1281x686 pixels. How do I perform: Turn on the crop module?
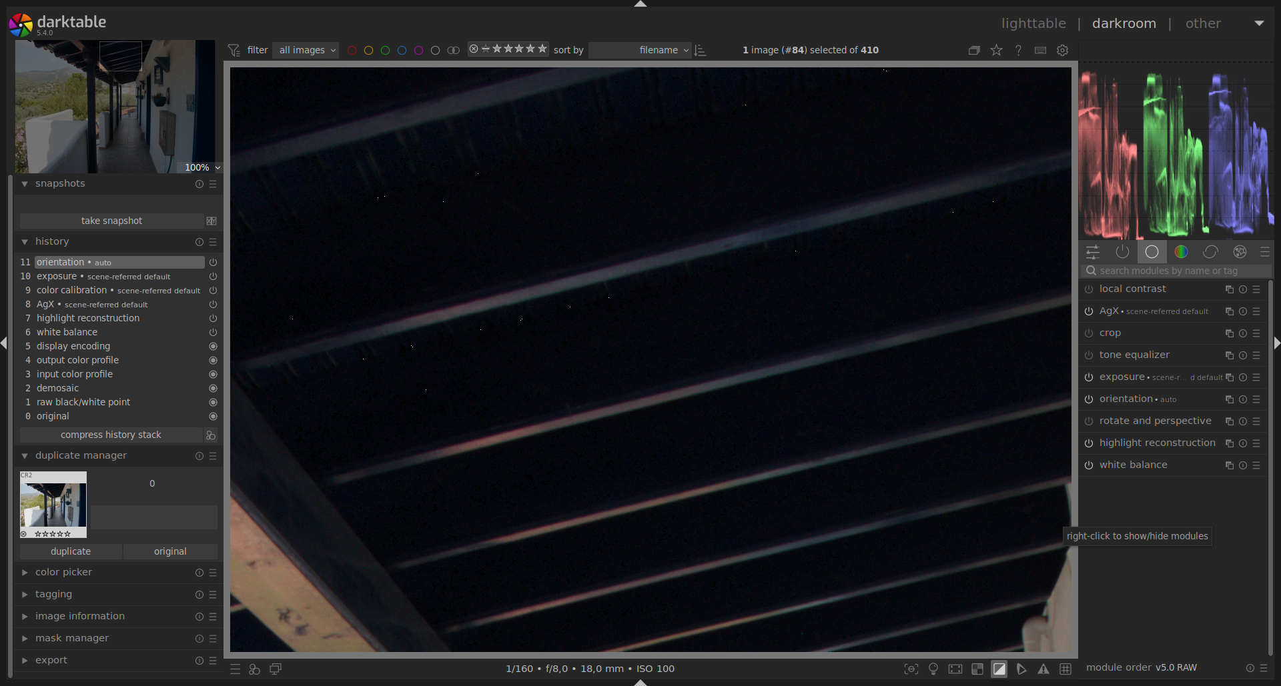point(1089,333)
